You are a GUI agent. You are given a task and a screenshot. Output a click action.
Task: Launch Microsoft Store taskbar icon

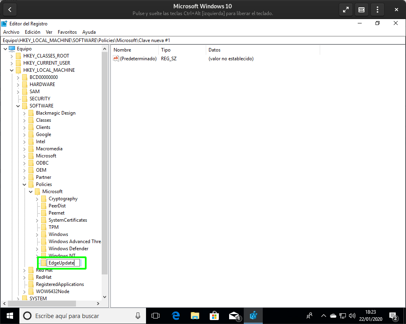(214, 316)
